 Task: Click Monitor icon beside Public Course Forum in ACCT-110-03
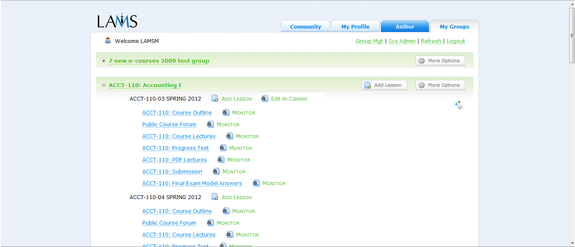(x=210, y=124)
